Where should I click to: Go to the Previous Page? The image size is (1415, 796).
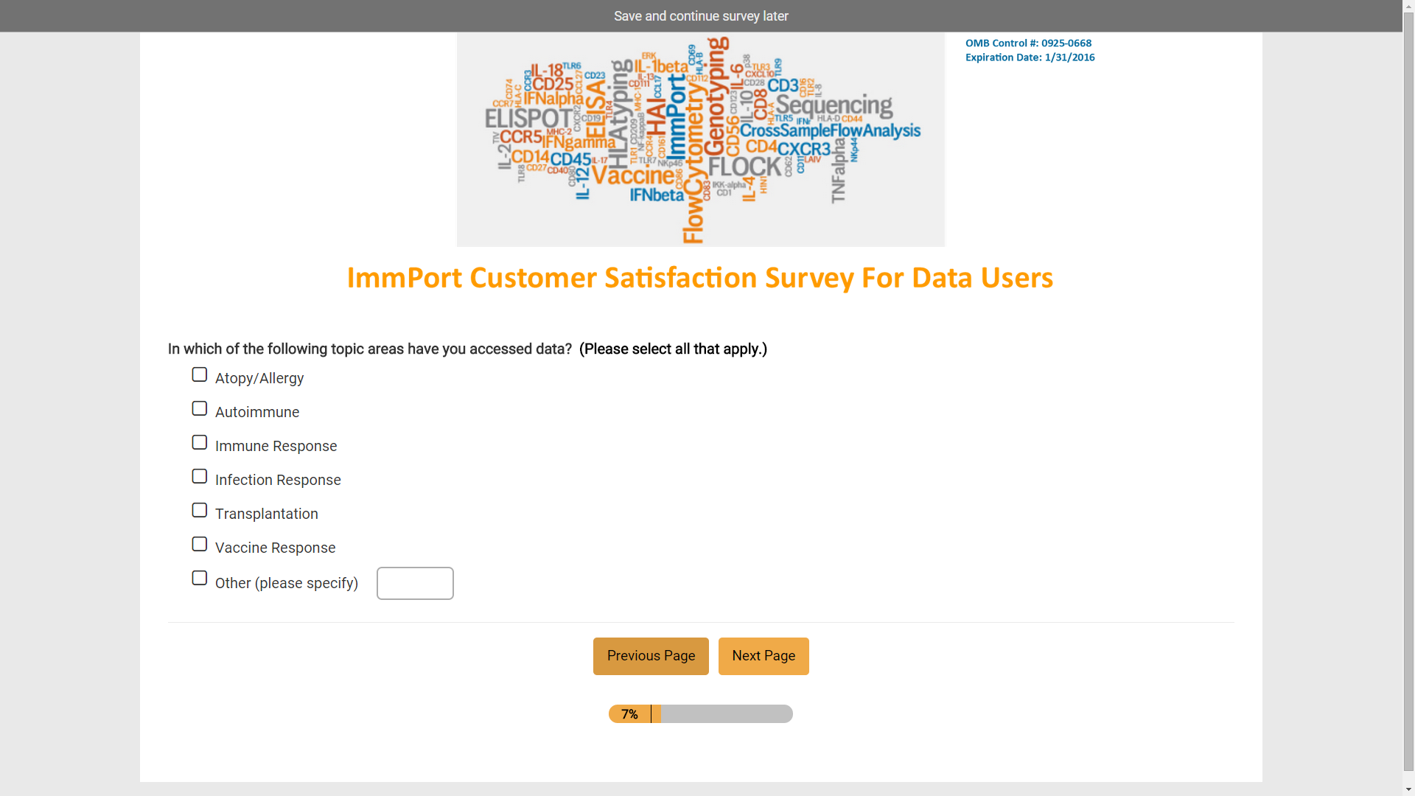tap(651, 656)
